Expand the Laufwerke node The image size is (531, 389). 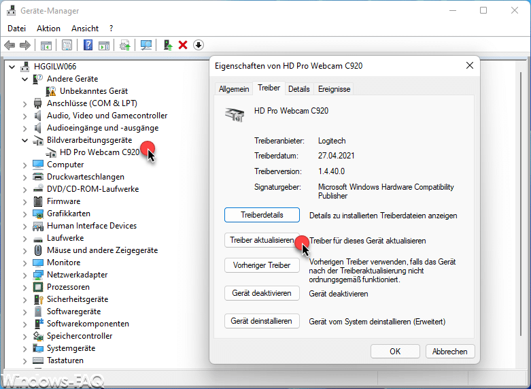(x=24, y=238)
